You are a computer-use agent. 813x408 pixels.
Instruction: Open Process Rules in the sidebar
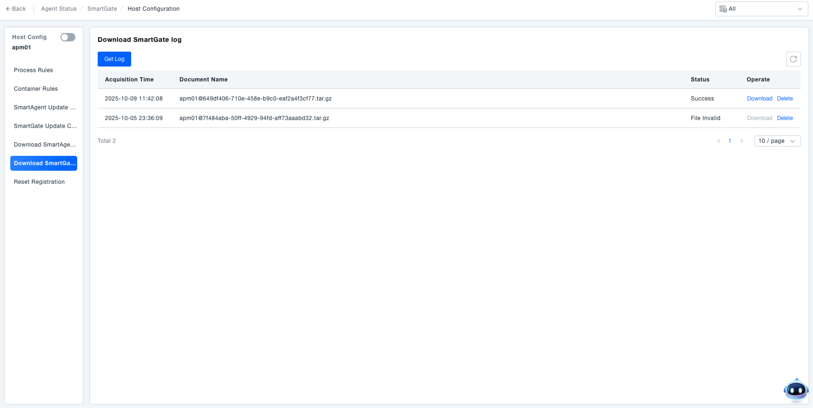tap(33, 70)
